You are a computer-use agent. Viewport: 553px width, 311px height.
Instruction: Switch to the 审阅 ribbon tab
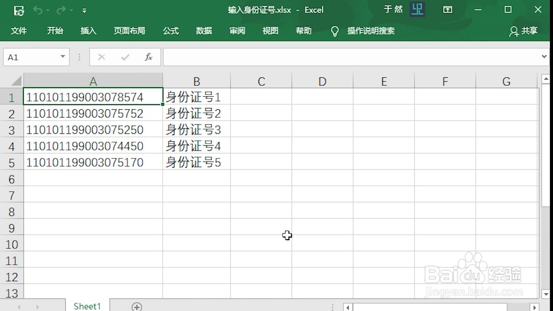237,31
